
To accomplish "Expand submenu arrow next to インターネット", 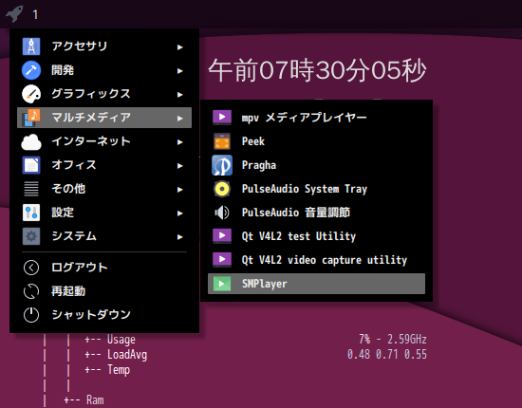I will coord(180,142).
